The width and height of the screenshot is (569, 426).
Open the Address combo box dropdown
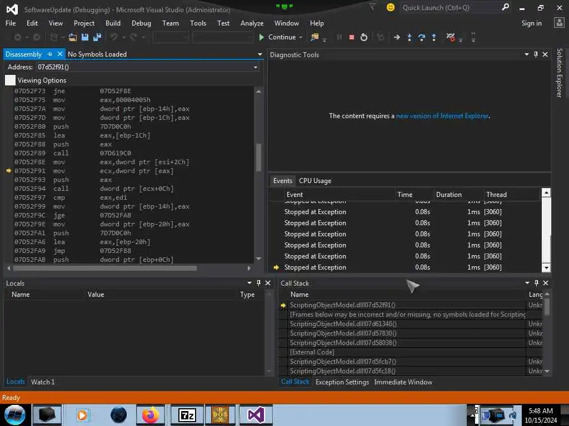[256, 67]
